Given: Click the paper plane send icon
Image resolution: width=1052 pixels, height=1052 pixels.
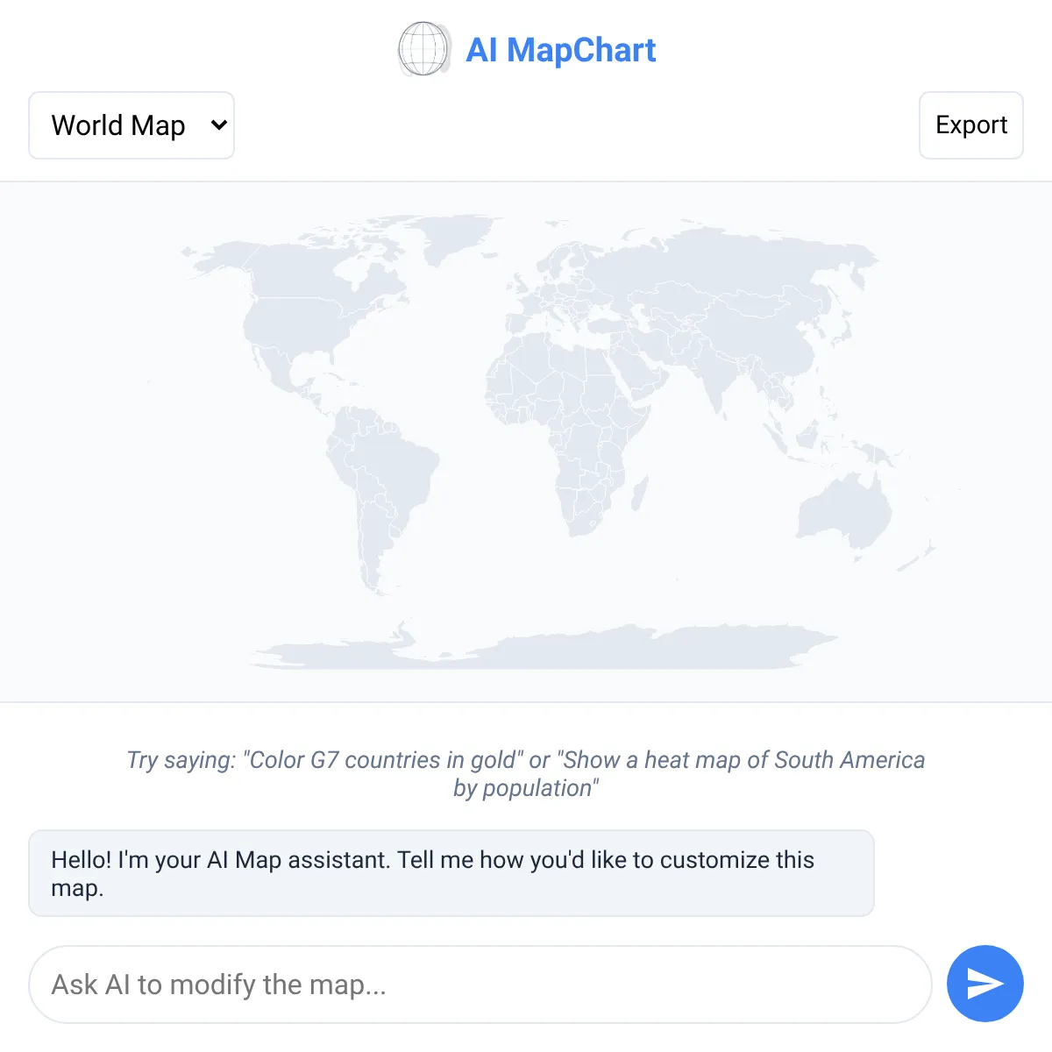Looking at the screenshot, I should point(985,984).
